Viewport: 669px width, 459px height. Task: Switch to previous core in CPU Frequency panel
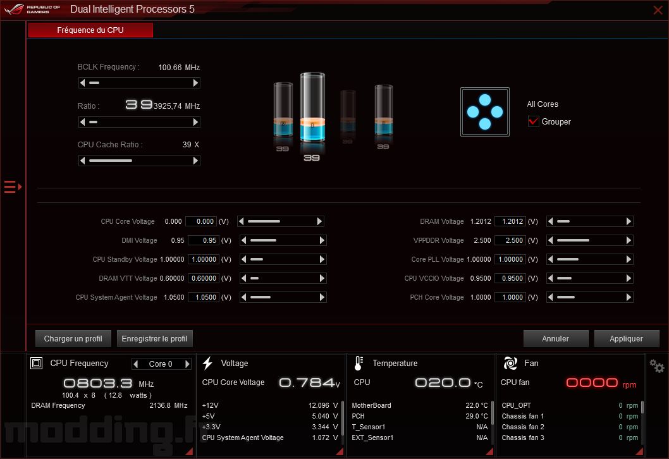pos(136,364)
